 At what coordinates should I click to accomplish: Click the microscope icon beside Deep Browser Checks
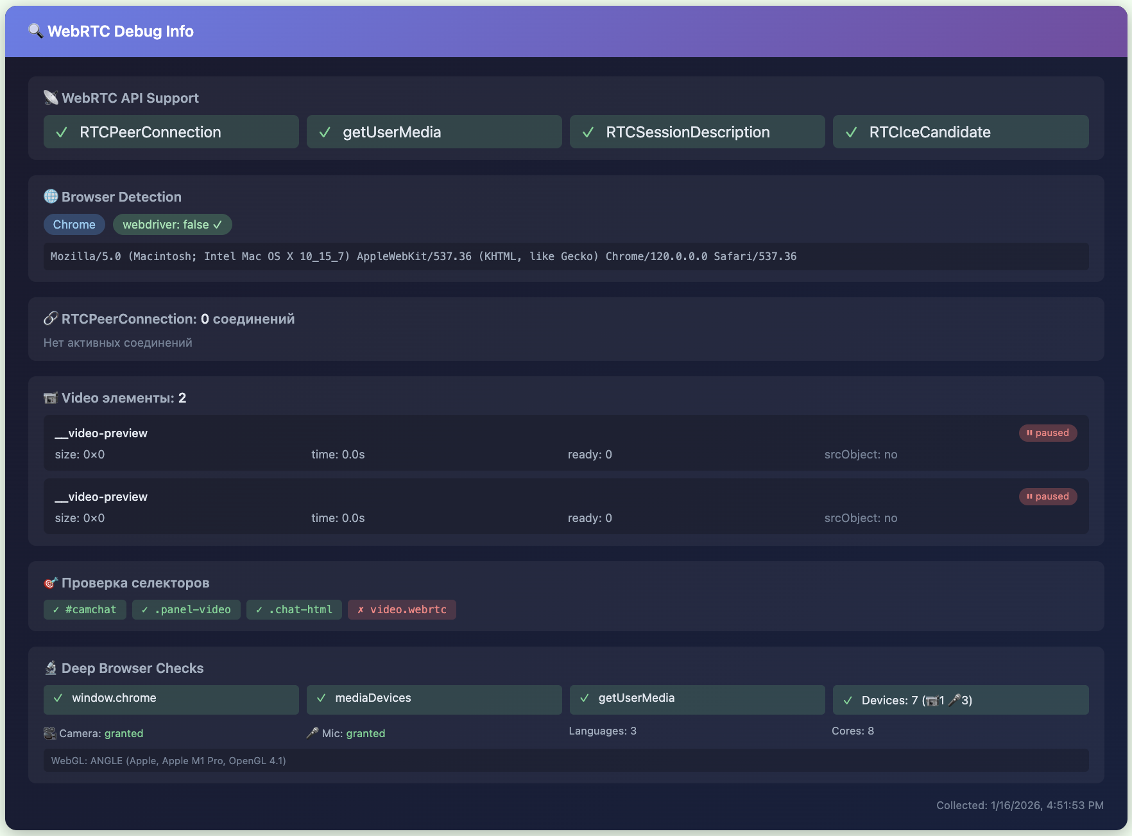51,668
